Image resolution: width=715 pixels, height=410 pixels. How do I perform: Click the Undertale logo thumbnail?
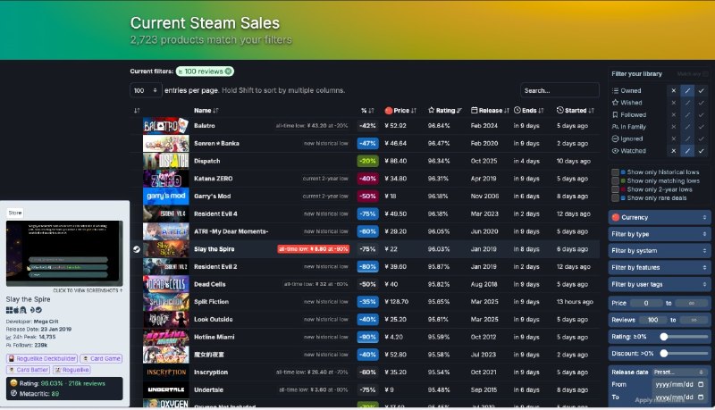point(165,390)
